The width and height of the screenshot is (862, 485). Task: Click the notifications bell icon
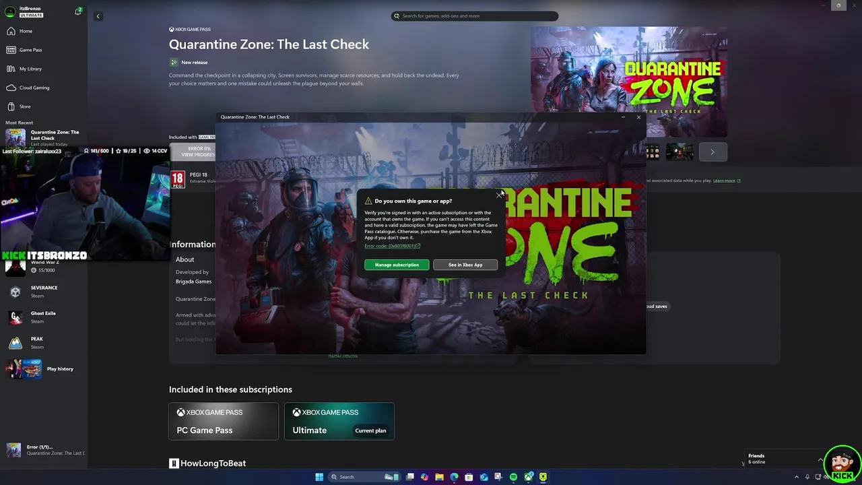[x=78, y=11]
